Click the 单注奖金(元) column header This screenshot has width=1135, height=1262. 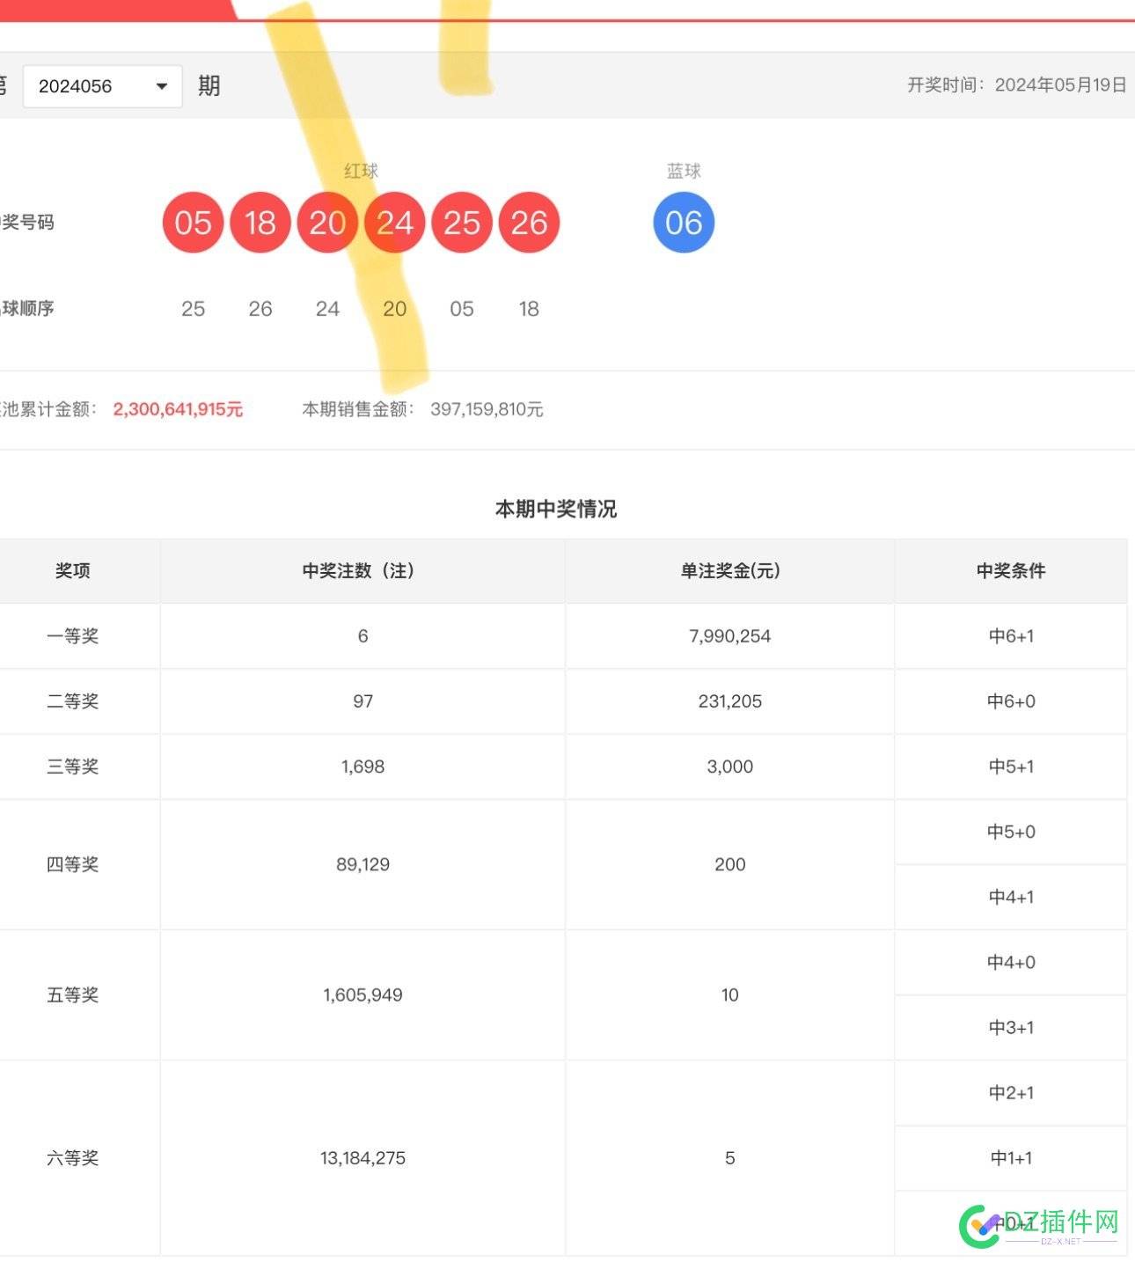[x=730, y=570]
